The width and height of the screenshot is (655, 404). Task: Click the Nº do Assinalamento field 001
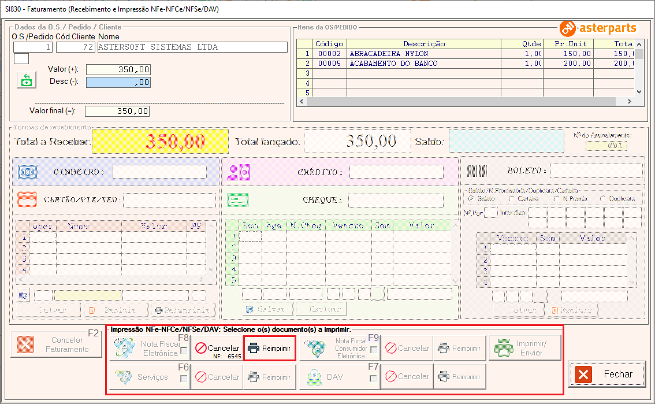pyautogui.click(x=606, y=146)
